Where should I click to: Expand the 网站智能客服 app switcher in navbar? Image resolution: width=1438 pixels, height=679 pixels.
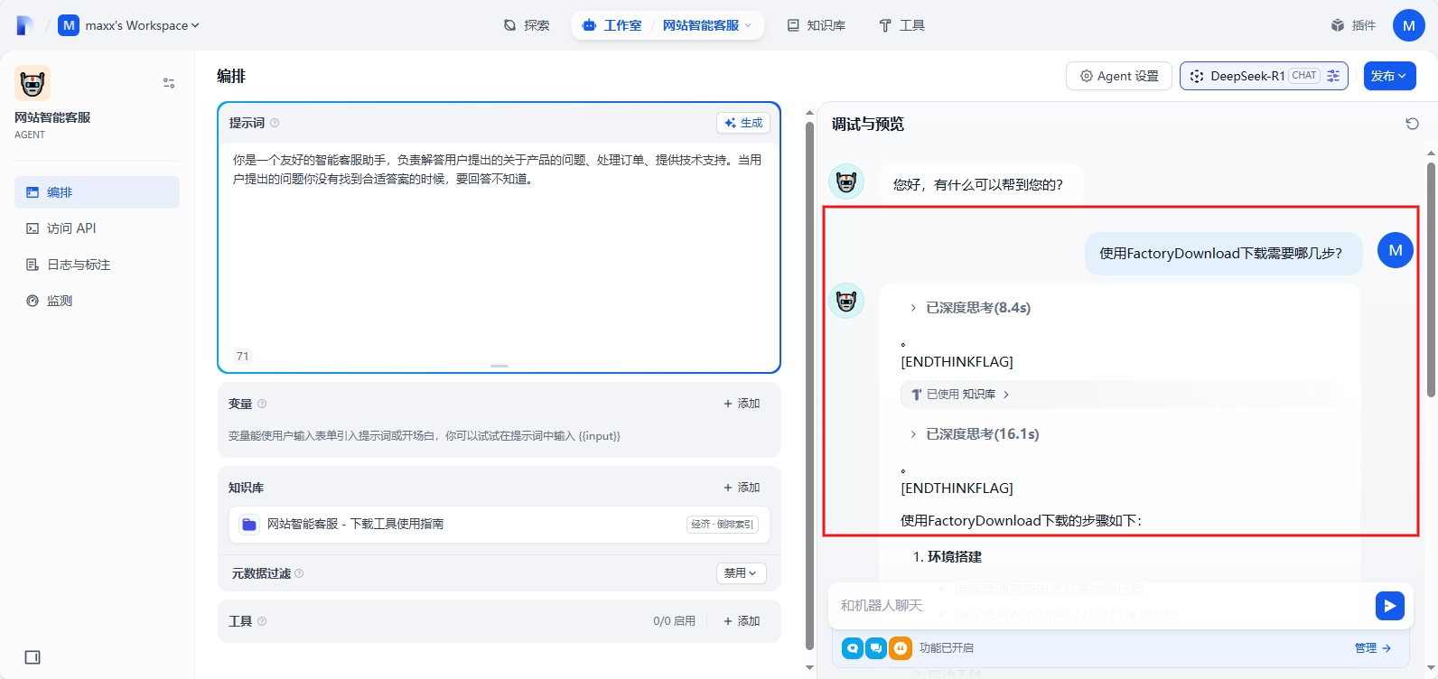pos(706,25)
